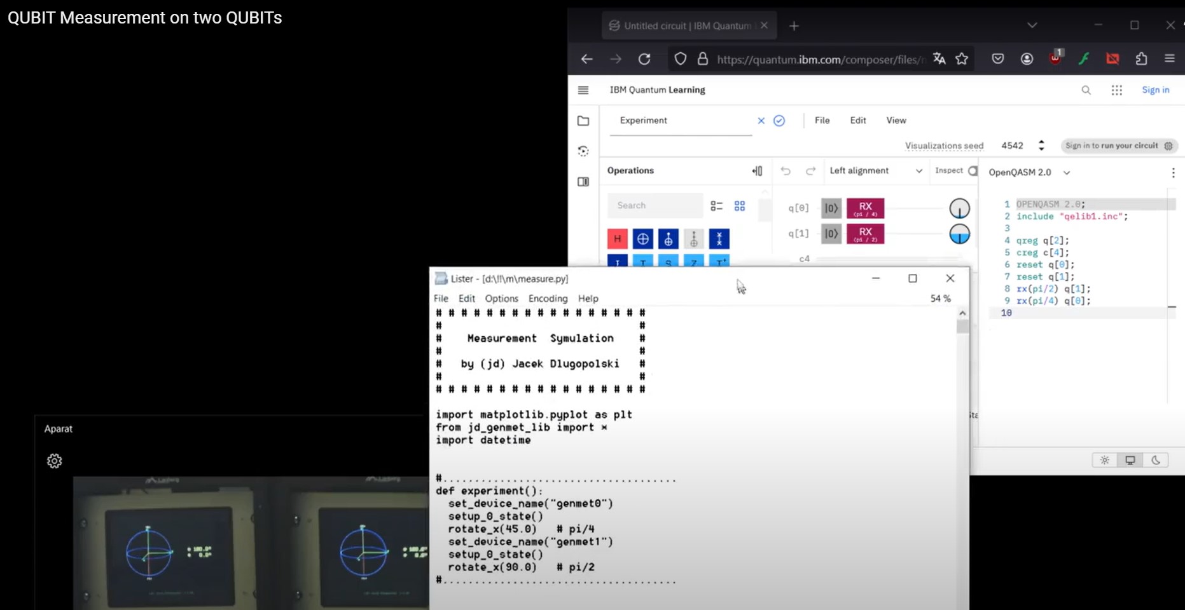Reload the browser page
This screenshot has width=1185, height=610.
[644, 59]
